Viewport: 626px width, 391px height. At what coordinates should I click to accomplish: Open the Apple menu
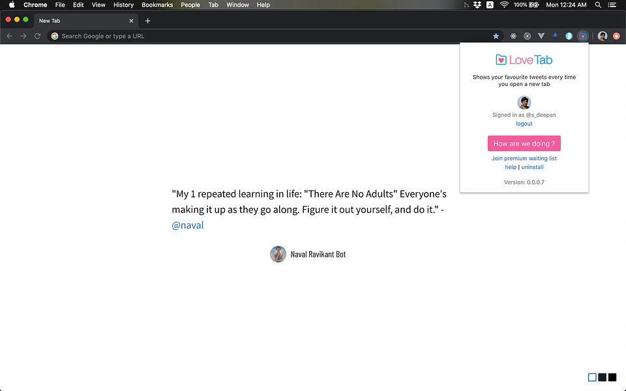(x=12, y=5)
